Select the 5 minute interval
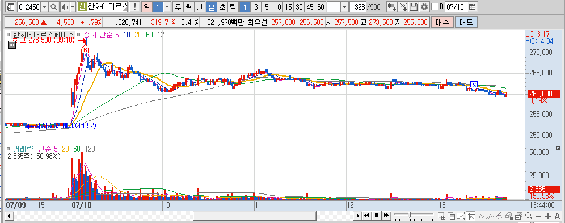The width and height of the screenshot is (565, 223). (x=267, y=6)
